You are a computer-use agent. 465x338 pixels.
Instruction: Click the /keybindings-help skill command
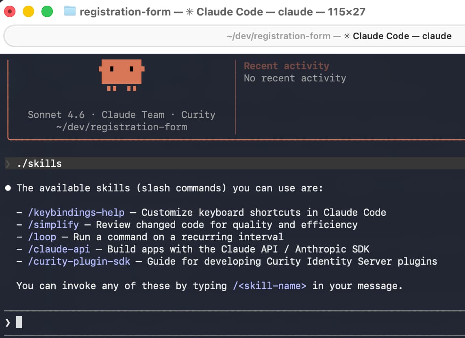click(x=76, y=212)
